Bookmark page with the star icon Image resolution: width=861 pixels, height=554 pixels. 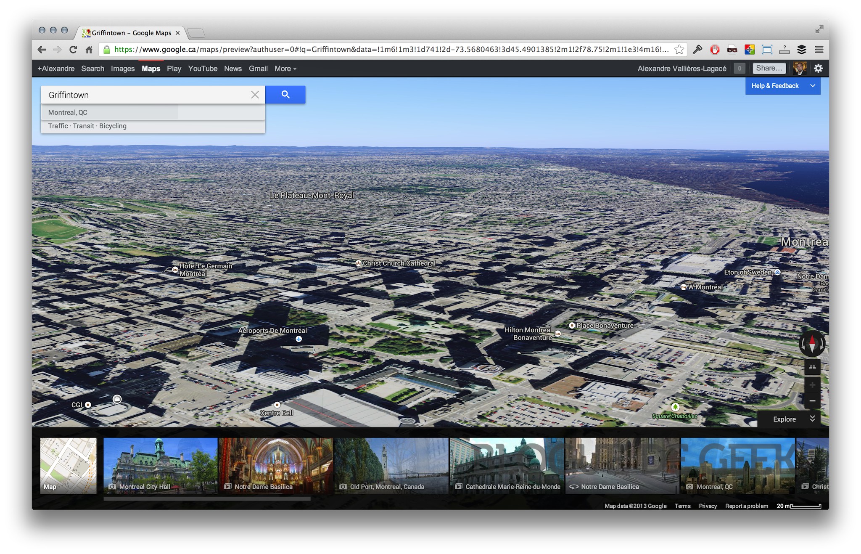(x=679, y=50)
